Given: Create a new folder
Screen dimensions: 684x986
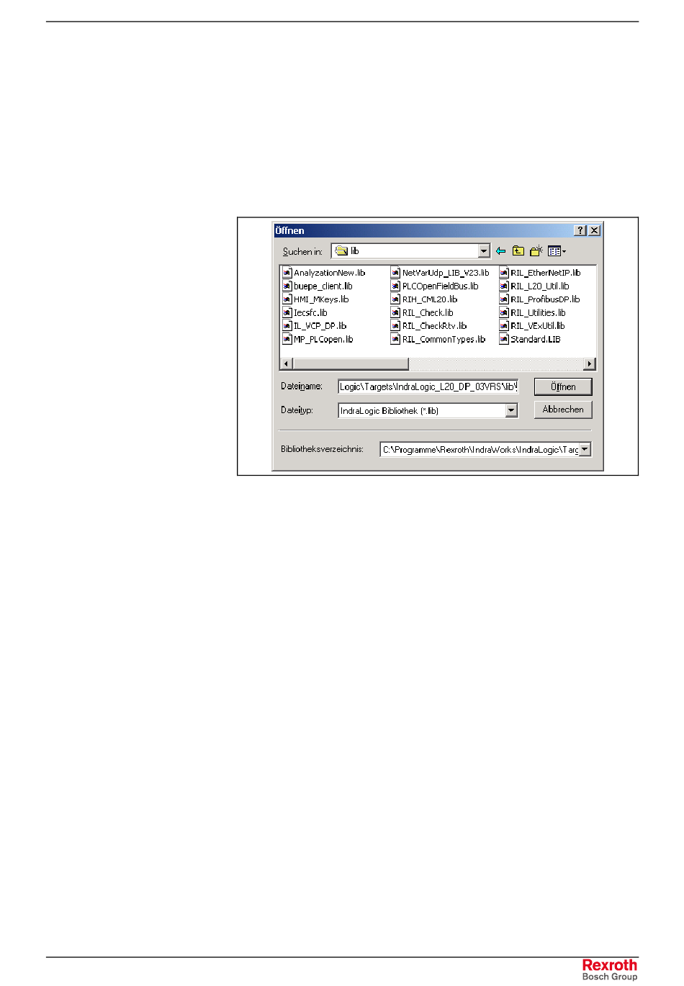Looking at the screenshot, I should click(536, 251).
